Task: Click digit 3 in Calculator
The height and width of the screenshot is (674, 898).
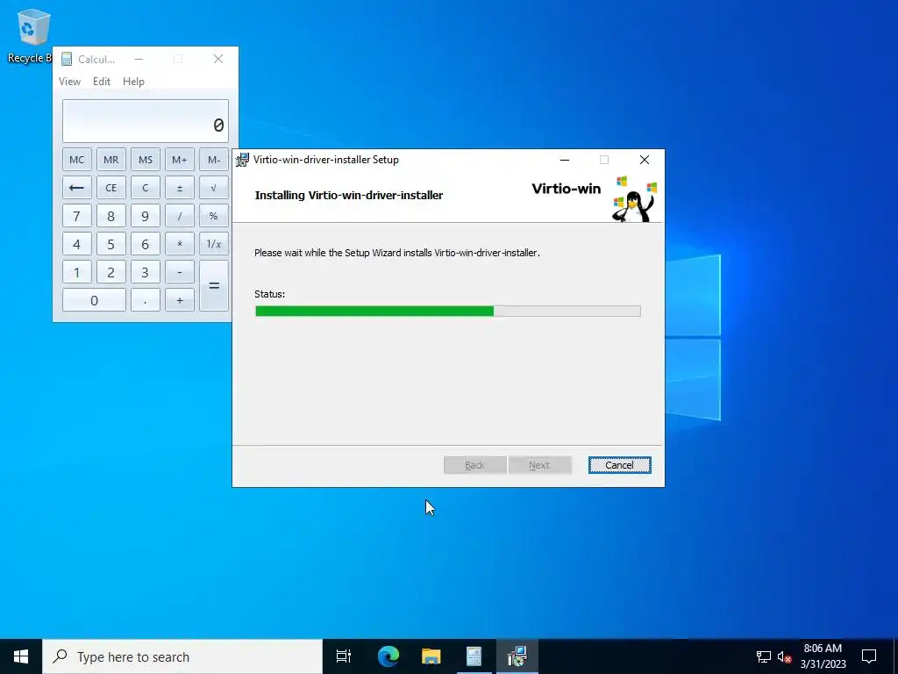Action: click(146, 272)
